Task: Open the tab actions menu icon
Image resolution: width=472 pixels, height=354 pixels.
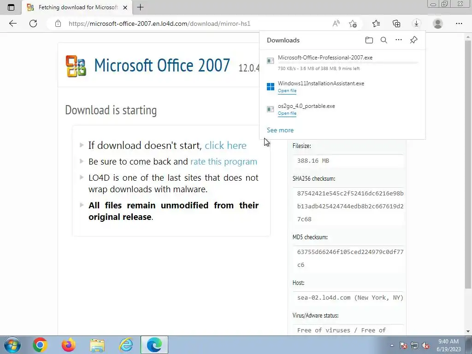Action: [11, 7]
